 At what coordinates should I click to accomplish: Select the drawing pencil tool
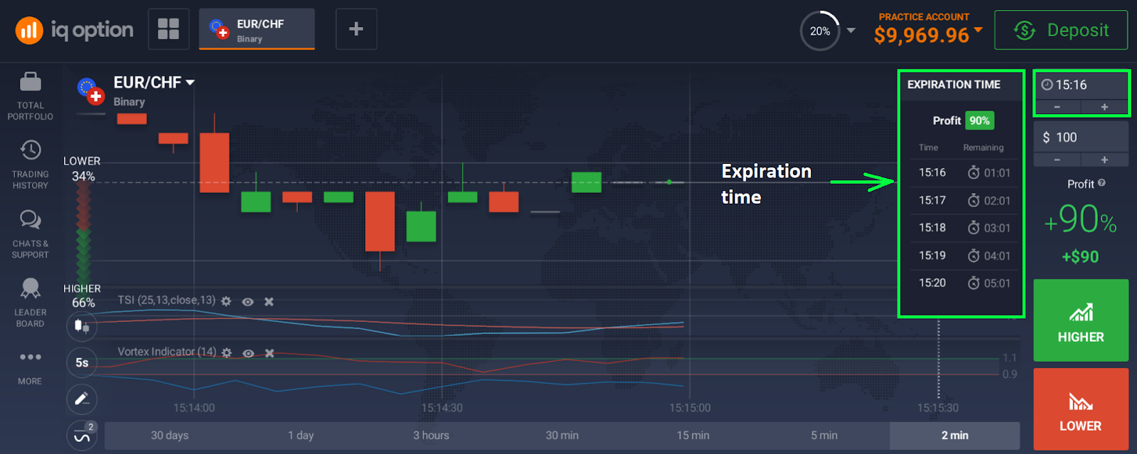tap(82, 399)
